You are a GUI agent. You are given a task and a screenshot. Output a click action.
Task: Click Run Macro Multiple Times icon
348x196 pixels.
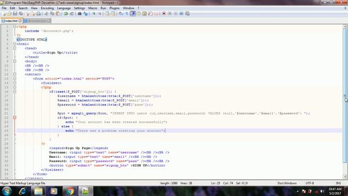click(x=182, y=14)
